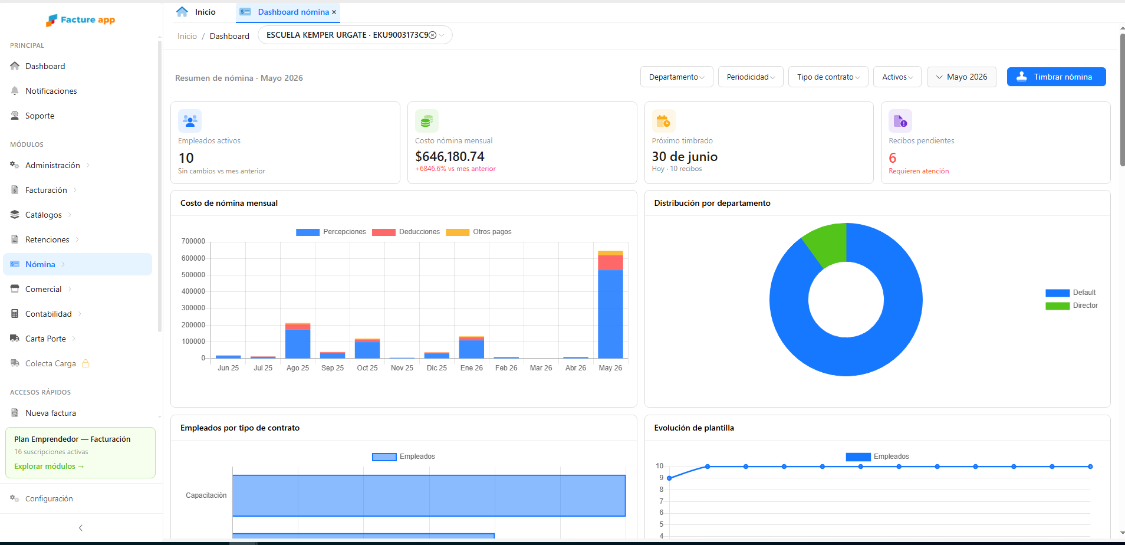Collapse the sidebar with the left chevron

(81, 528)
